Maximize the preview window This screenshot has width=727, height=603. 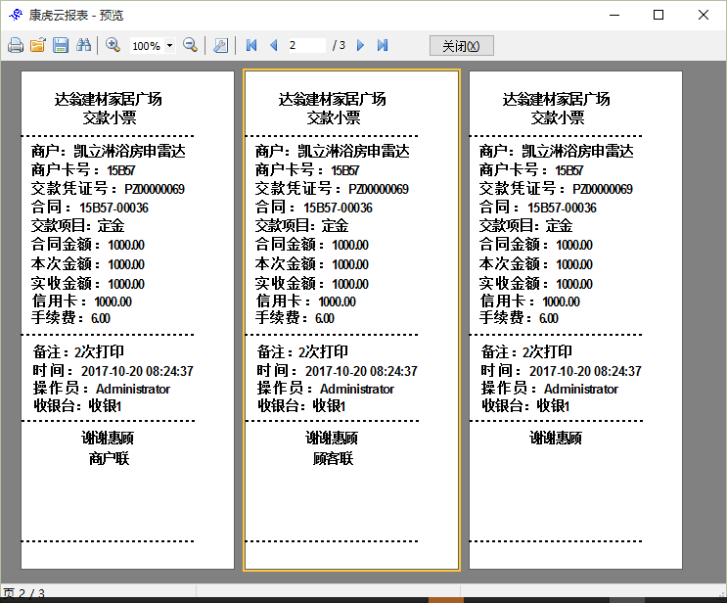[x=659, y=15]
